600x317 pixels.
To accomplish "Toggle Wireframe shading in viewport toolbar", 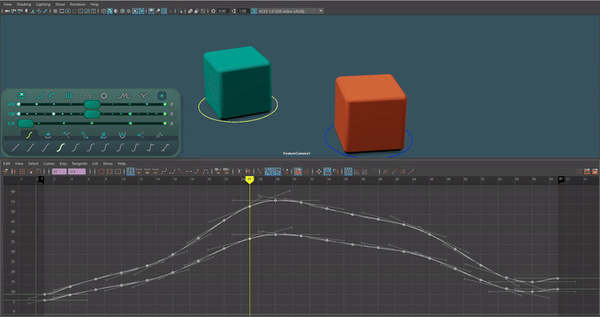I will (103, 11).
